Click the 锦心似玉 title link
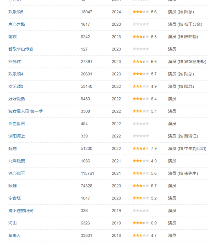 point(17,173)
